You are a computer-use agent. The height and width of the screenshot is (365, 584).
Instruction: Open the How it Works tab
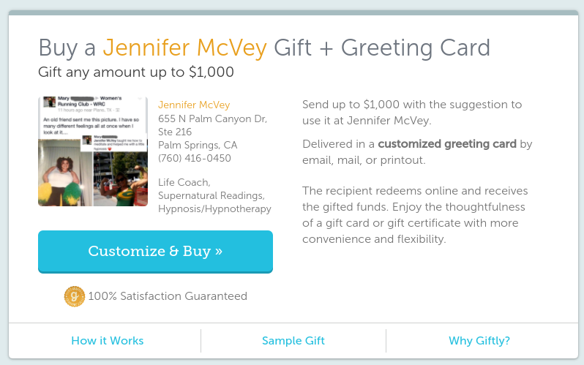pos(107,341)
